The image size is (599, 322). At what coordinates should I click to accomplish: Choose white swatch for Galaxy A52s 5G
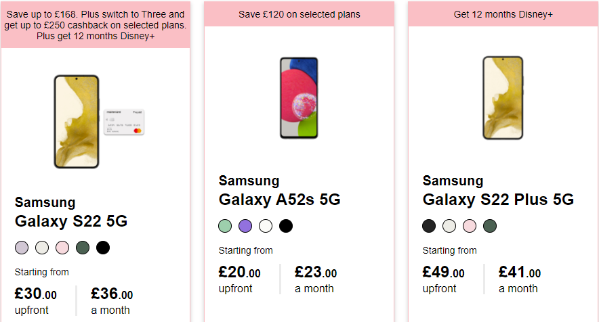point(266,226)
